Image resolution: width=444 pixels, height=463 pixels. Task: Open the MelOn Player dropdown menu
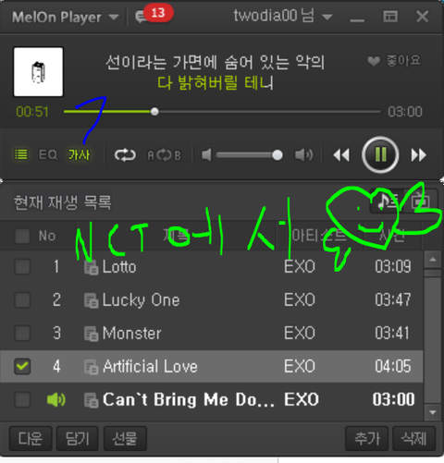point(66,17)
